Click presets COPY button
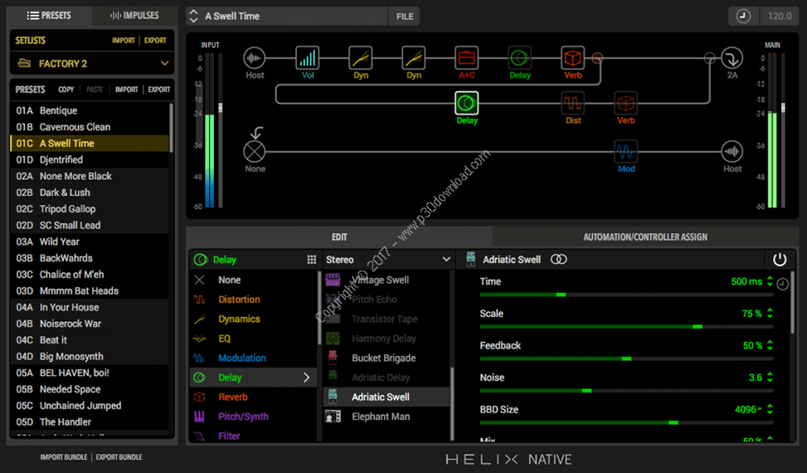 click(x=66, y=90)
